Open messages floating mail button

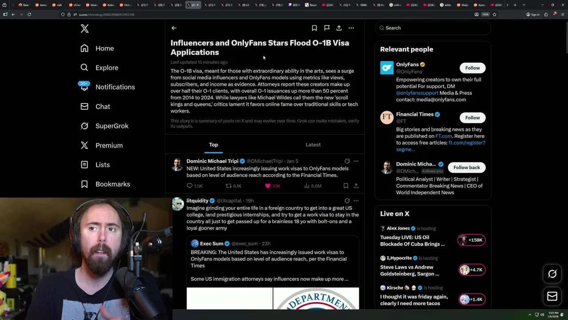[552, 296]
